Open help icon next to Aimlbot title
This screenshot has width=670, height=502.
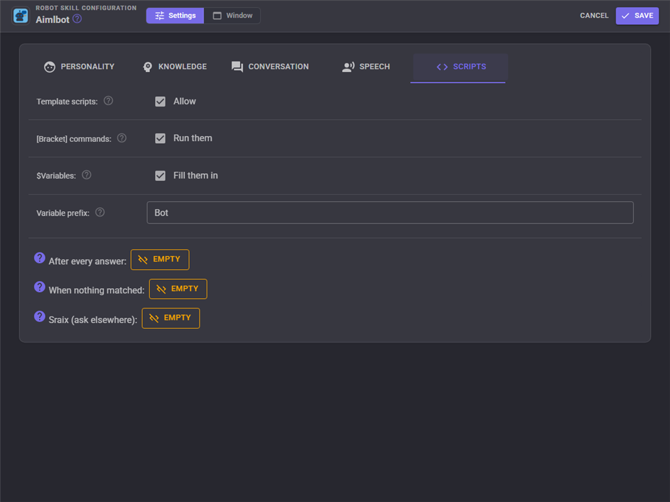[x=77, y=19]
